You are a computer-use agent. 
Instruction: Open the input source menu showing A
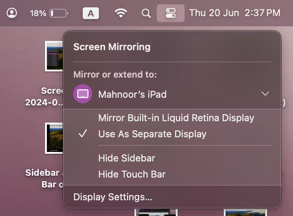pos(90,13)
